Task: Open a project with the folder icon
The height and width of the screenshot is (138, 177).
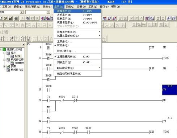Action: pyautogui.click(x=5, y=18)
